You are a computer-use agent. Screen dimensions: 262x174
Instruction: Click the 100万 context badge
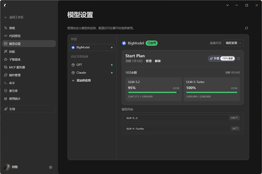pos(234,118)
